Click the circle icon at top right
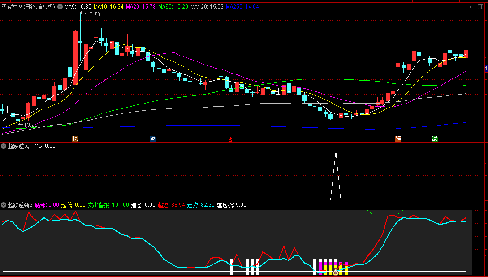The height and width of the screenshot is (277, 488). (x=479, y=7)
